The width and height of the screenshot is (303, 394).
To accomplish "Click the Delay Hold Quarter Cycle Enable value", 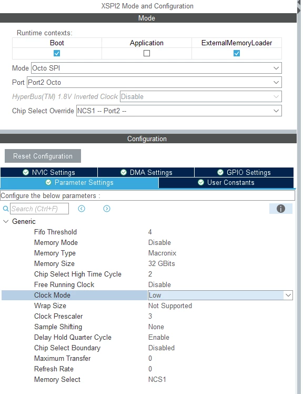I will pyautogui.click(x=159, y=338).
